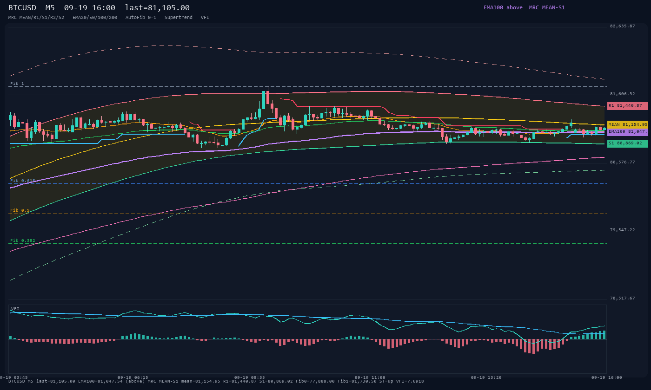Click the last=81,105.00 price in the title
This screenshot has height=390, width=651.
coord(157,8)
